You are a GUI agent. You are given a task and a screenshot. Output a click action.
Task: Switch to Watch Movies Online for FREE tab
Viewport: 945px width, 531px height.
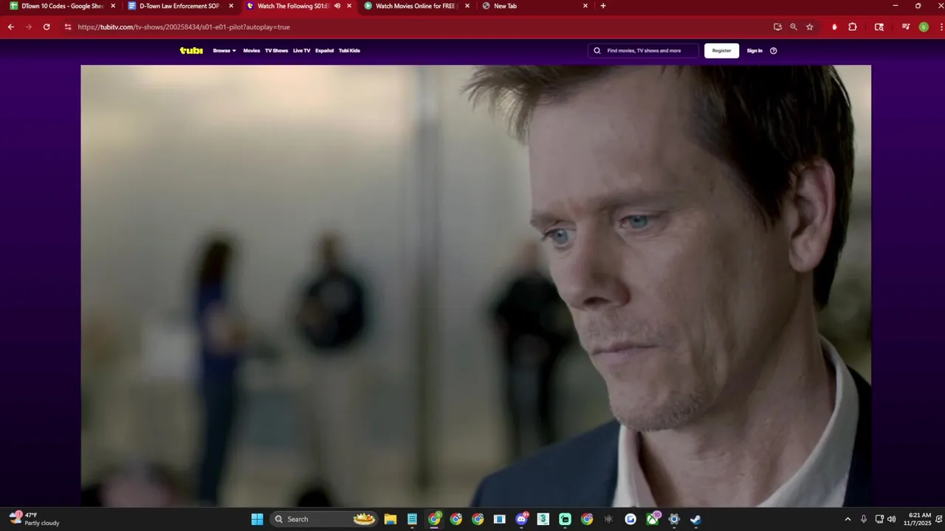(416, 6)
